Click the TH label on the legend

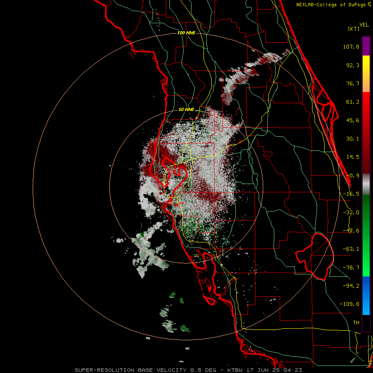(356, 322)
